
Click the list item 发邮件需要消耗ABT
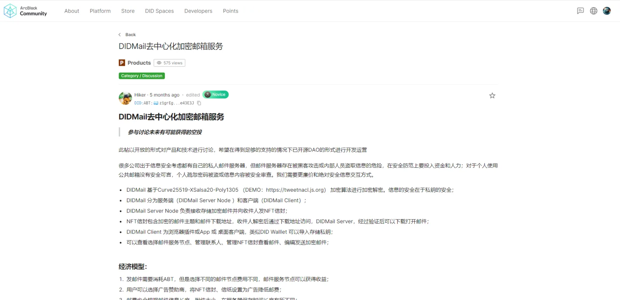coord(227,279)
